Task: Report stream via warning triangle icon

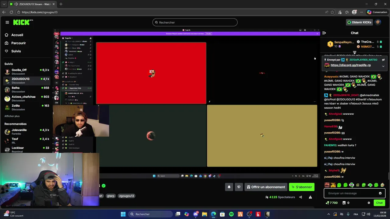Action: point(310,197)
